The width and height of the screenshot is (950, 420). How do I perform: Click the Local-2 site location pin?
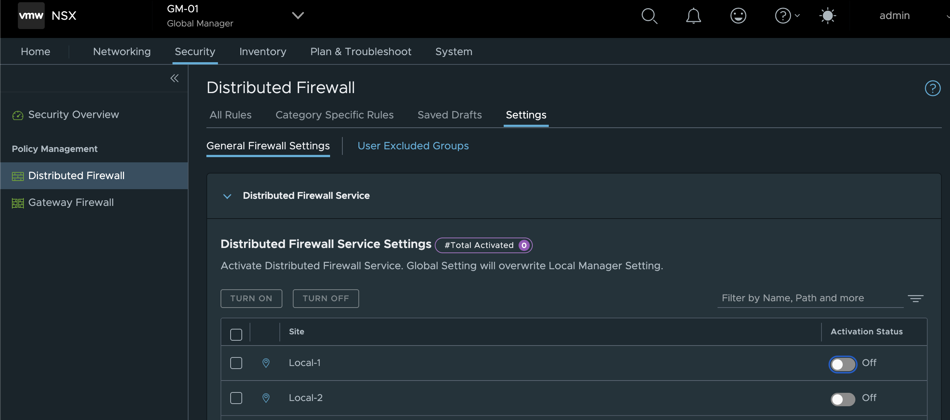266,398
